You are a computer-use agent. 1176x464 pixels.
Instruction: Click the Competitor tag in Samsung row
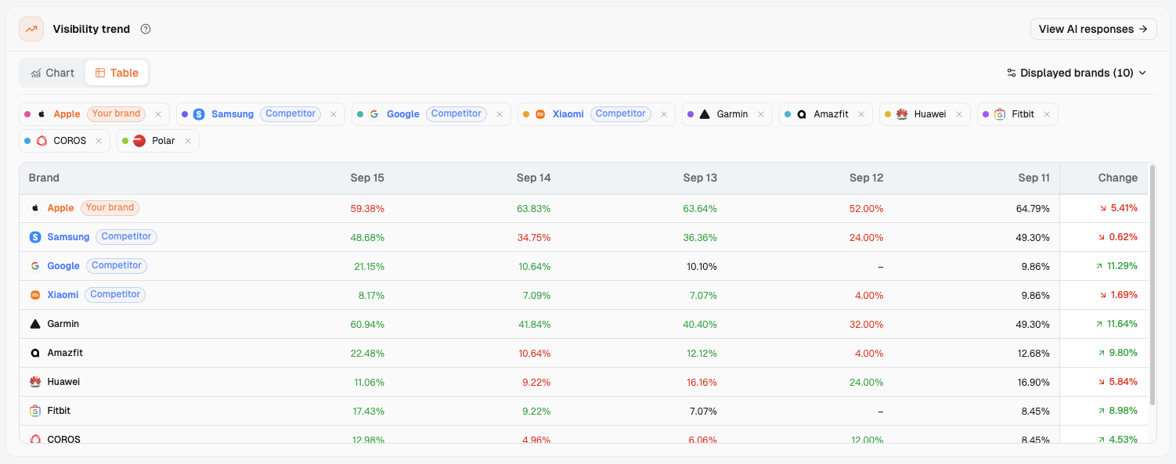tap(126, 237)
